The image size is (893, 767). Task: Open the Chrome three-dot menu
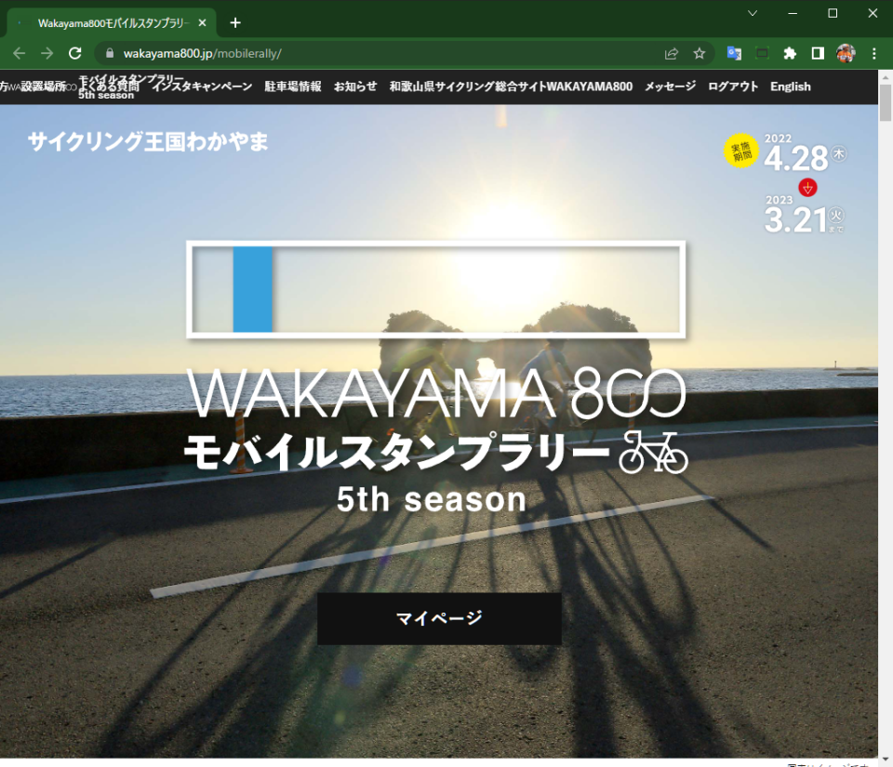873,54
